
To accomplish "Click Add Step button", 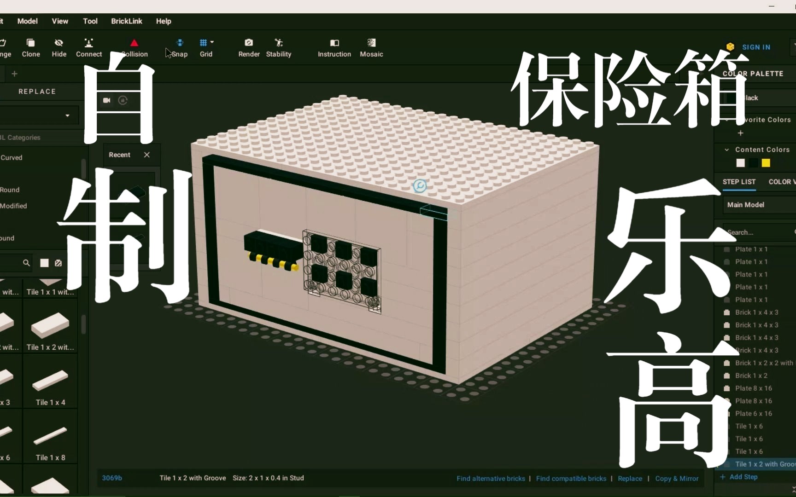I will point(738,477).
